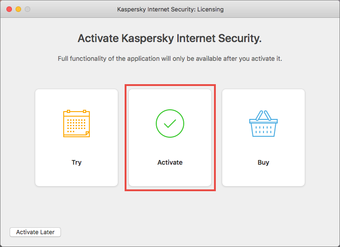This screenshot has width=340, height=247.
Task: Click the red highlight border around Activate card
Action: pos(170,85)
